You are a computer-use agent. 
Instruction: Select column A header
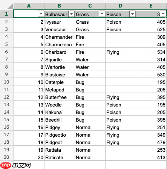point(29,6)
